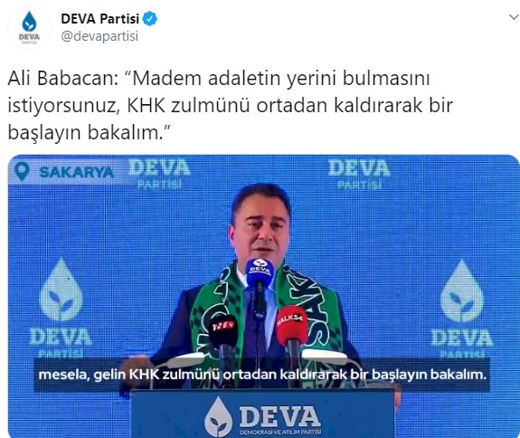Click the left backdrop DEVA droplet logo

[61, 290]
